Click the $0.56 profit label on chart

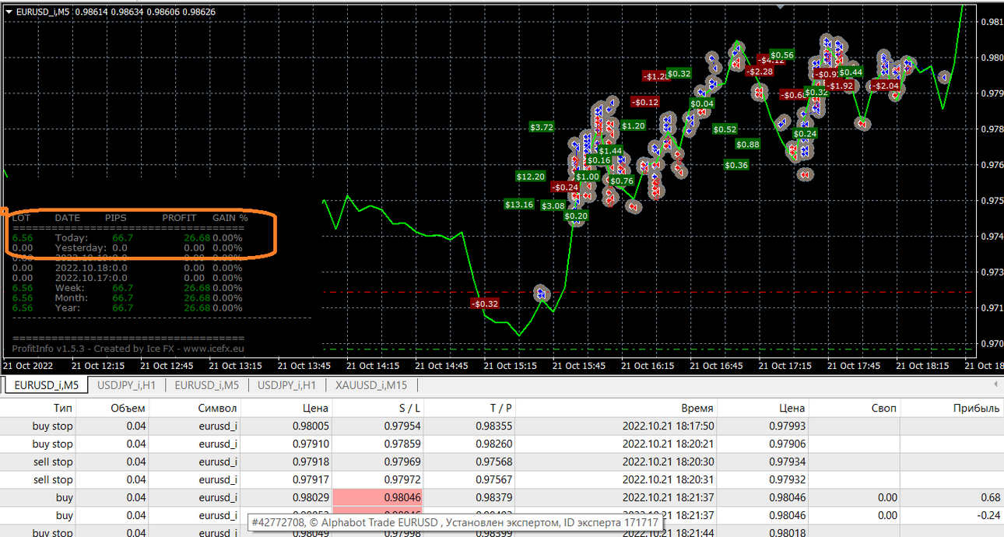(x=782, y=54)
